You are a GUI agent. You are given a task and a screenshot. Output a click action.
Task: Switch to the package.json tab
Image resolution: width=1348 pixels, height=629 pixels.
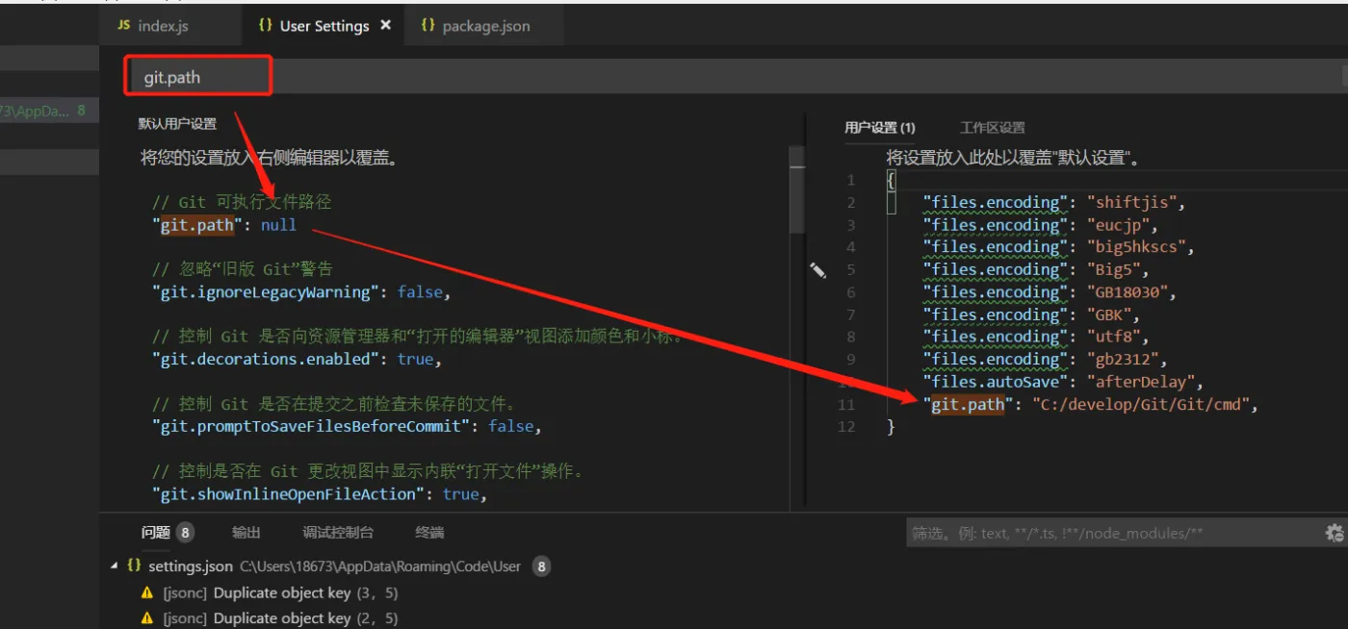[x=485, y=26]
